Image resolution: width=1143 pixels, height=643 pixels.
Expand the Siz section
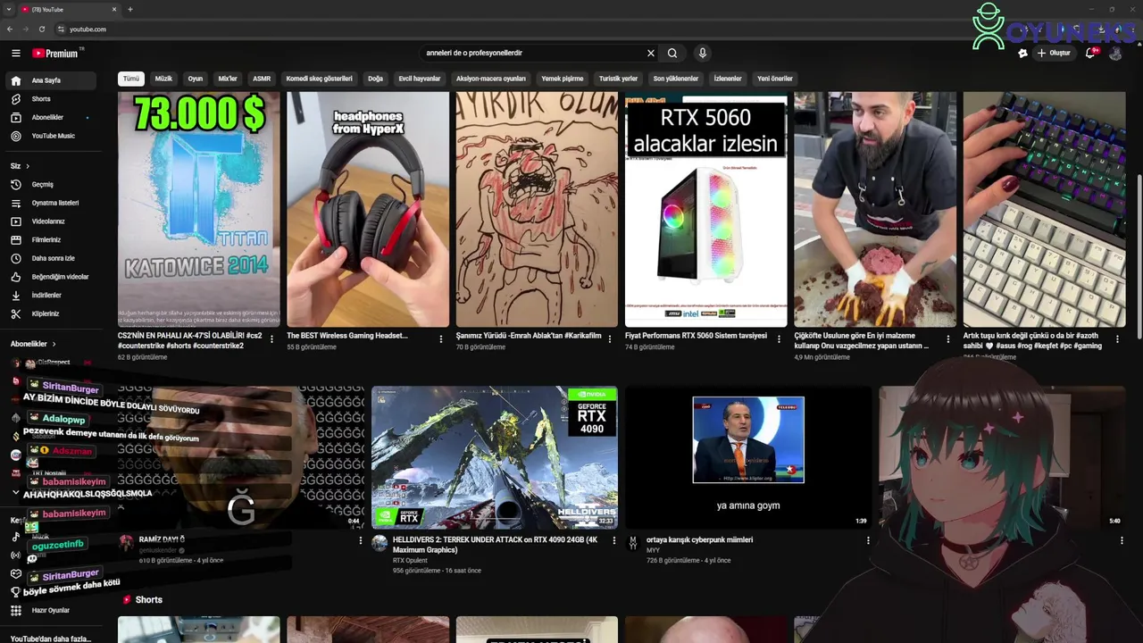(20, 166)
